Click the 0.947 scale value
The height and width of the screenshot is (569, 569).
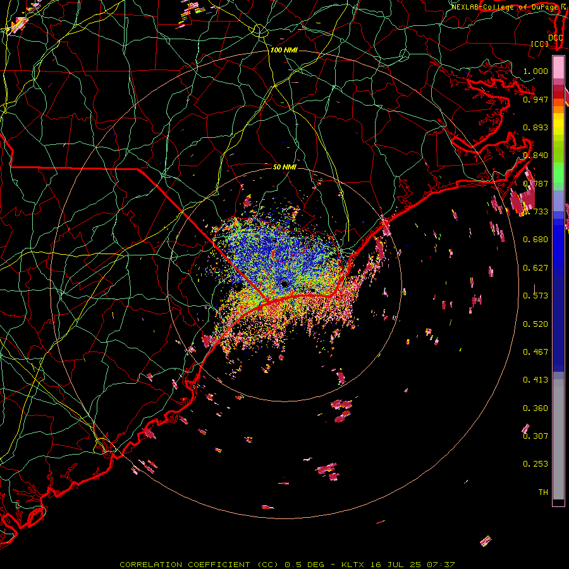[535, 99]
